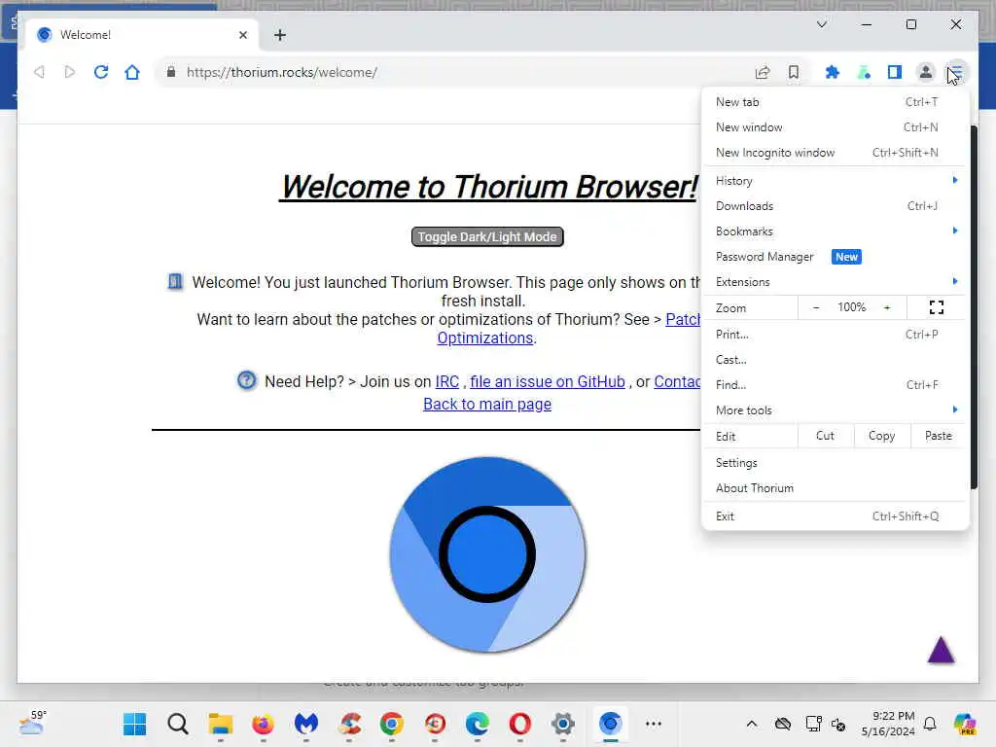The image size is (996, 747).
Task: Launch Opera from the taskbar
Action: pyautogui.click(x=519, y=724)
